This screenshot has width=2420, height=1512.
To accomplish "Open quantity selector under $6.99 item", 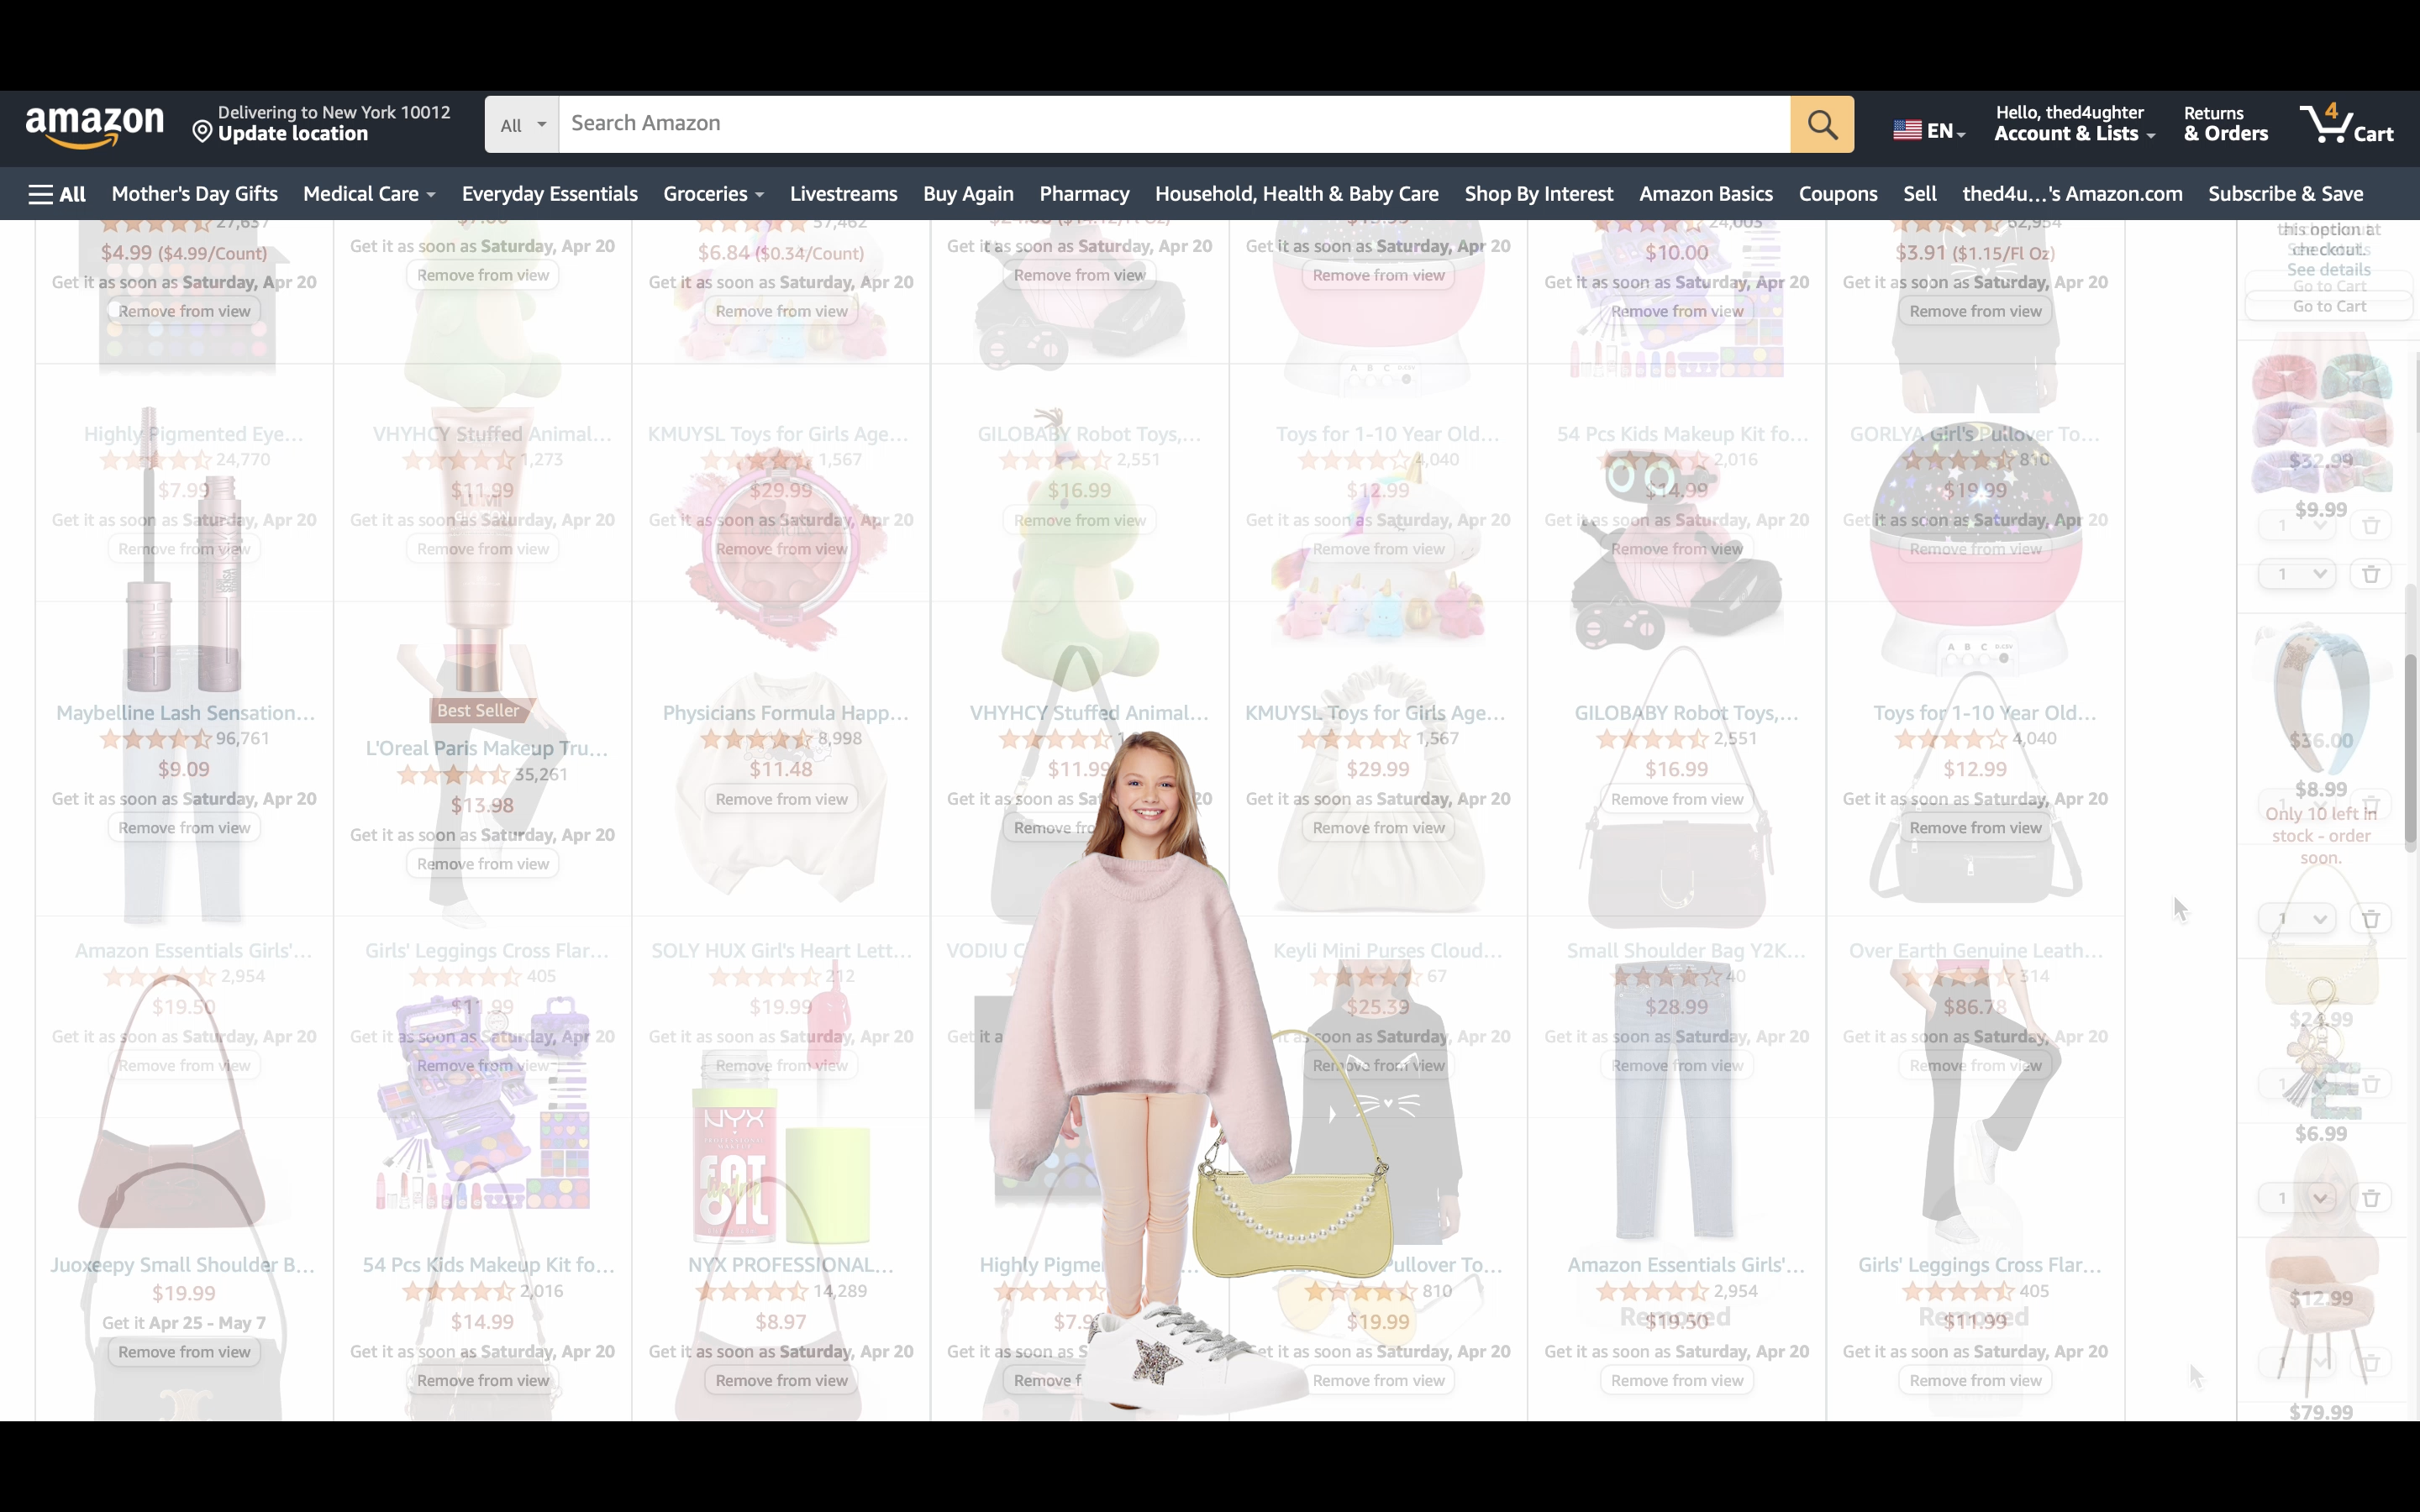I will pos(2297,1198).
